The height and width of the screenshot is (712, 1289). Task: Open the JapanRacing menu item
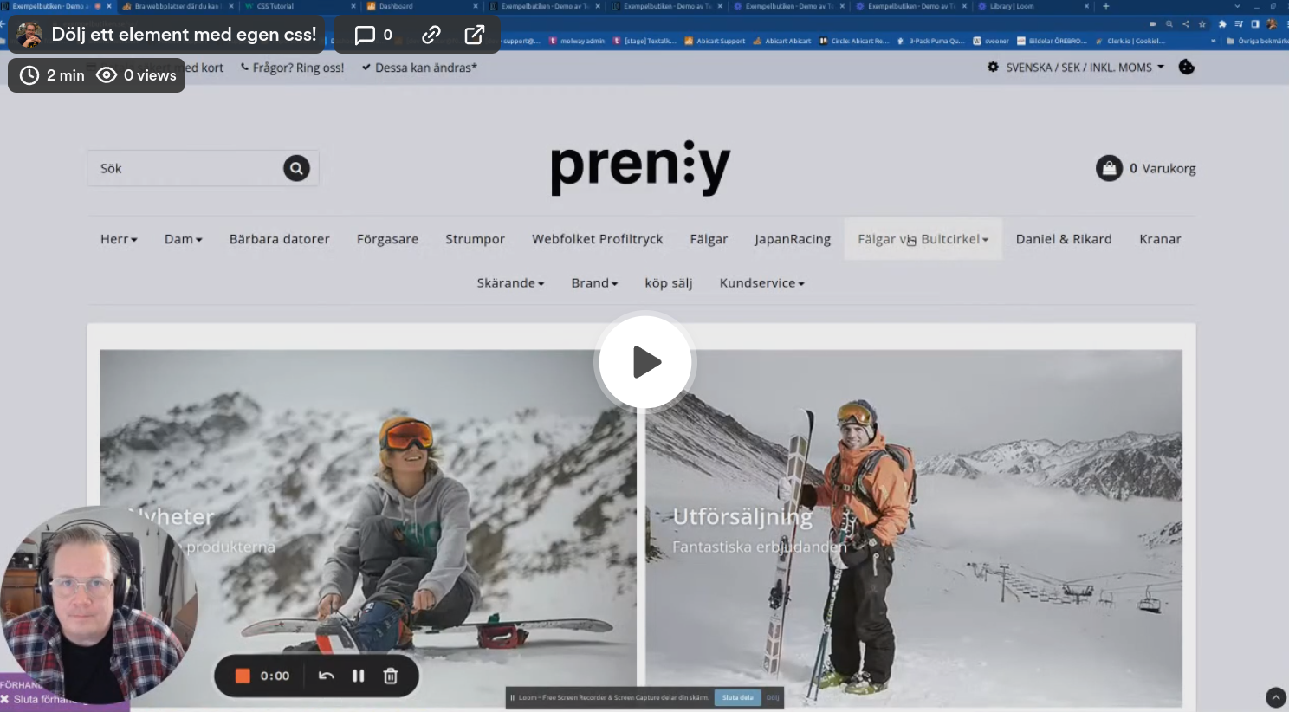(792, 239)
